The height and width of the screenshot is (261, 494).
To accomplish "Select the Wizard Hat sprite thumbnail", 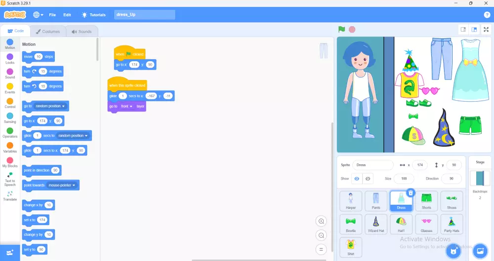I will (376, 224).
